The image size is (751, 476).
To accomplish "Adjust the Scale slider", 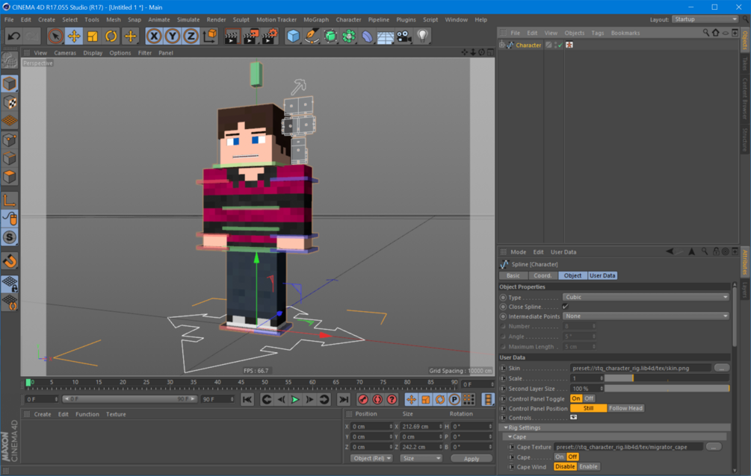I will tap(667, 378).
